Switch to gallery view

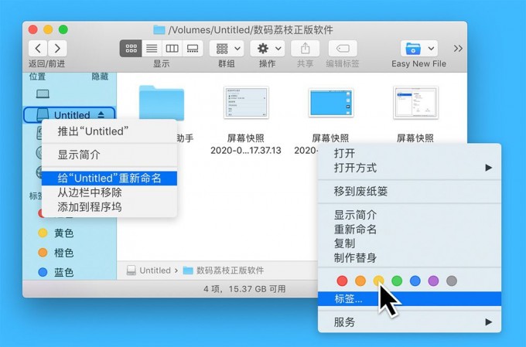(193, 49)
